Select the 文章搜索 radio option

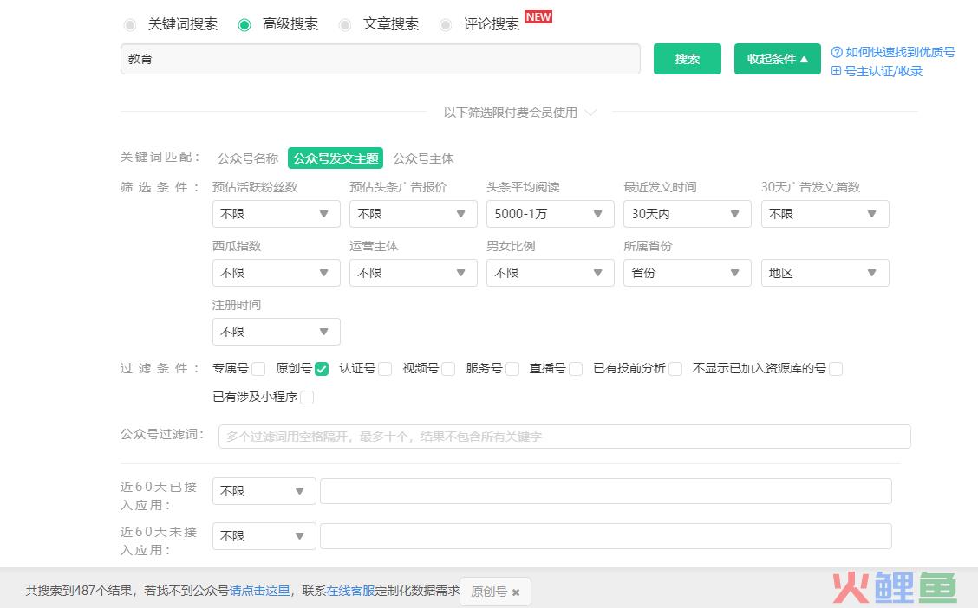pos(344,25)
